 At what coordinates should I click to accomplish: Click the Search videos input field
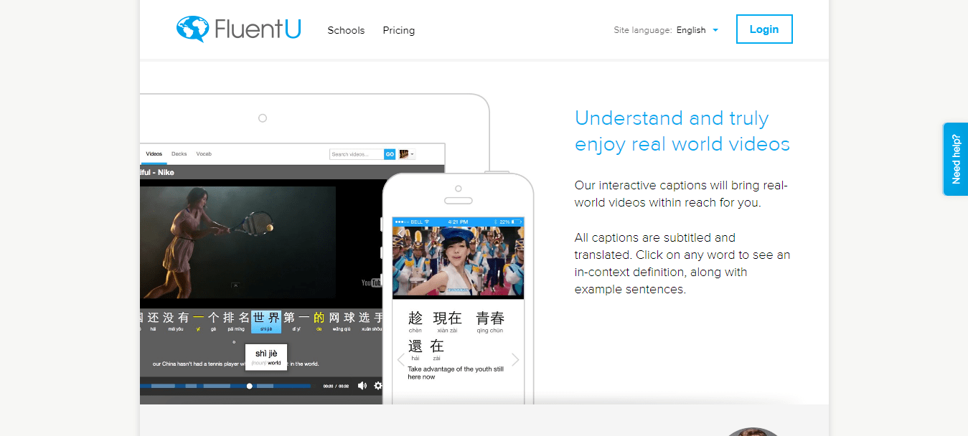[357, 154]
